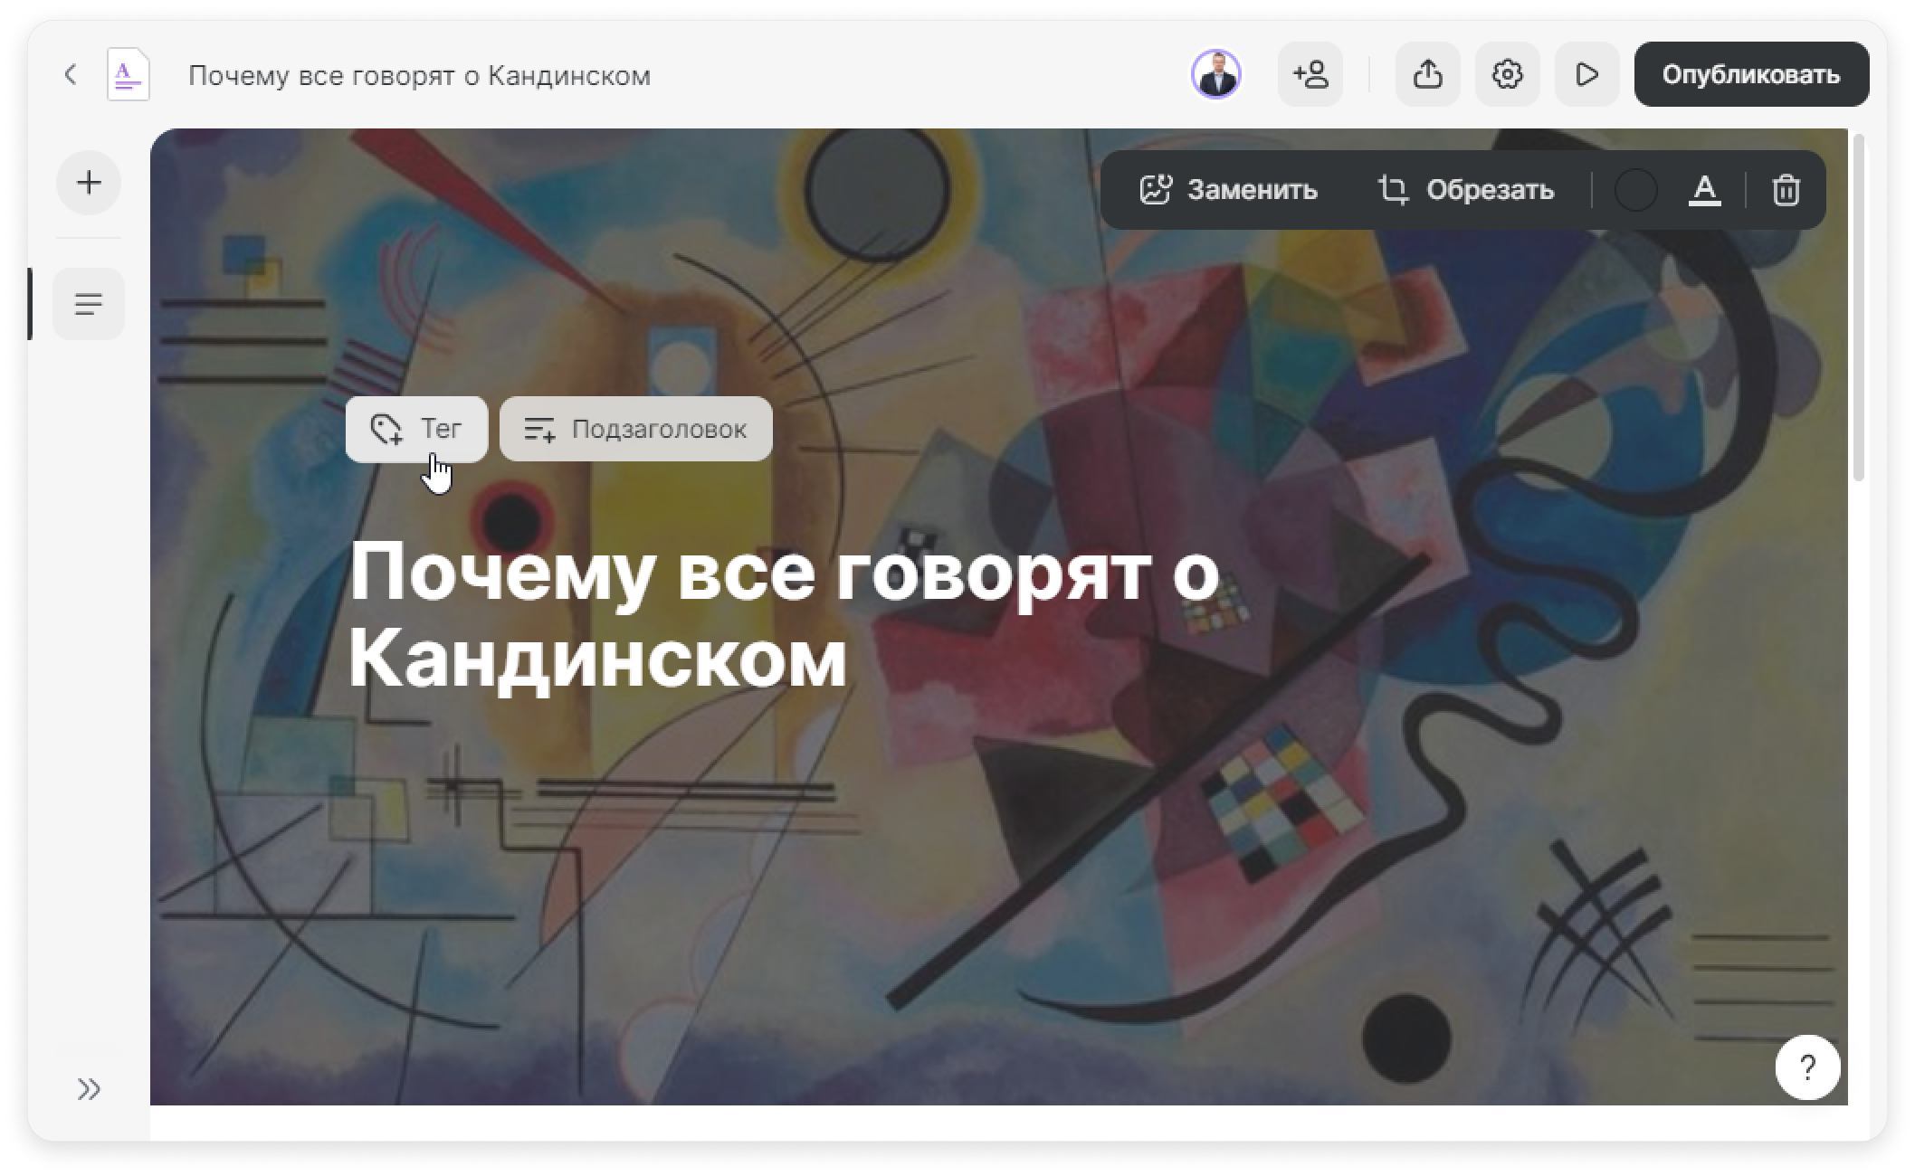Change the cover text color
The width and height of the screenshot is (1915, 1176).
[1705, 190]
